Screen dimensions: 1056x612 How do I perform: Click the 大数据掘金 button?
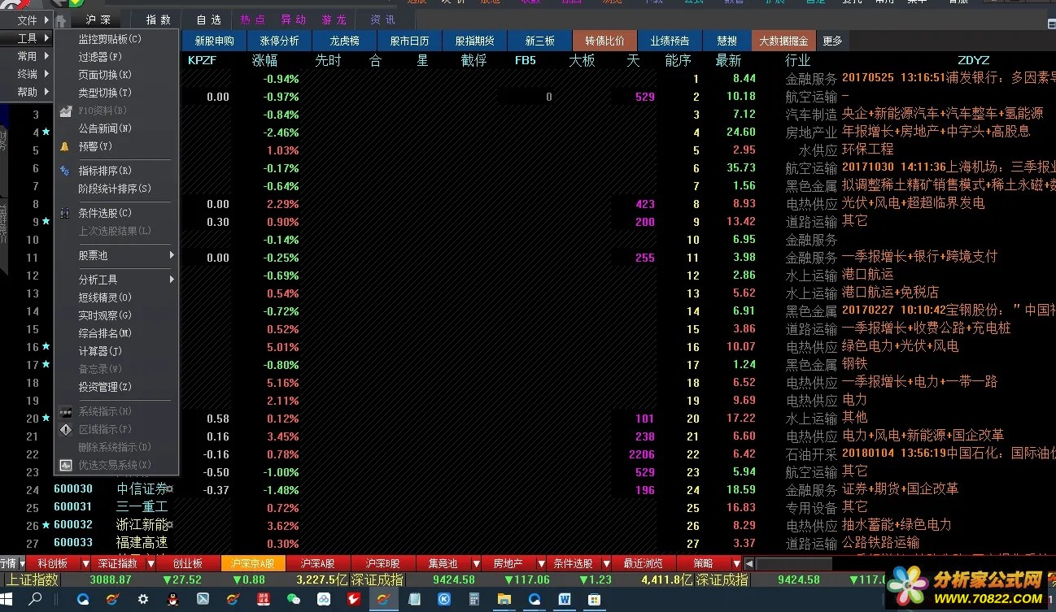pyautogui.click(x=783, y=41)
